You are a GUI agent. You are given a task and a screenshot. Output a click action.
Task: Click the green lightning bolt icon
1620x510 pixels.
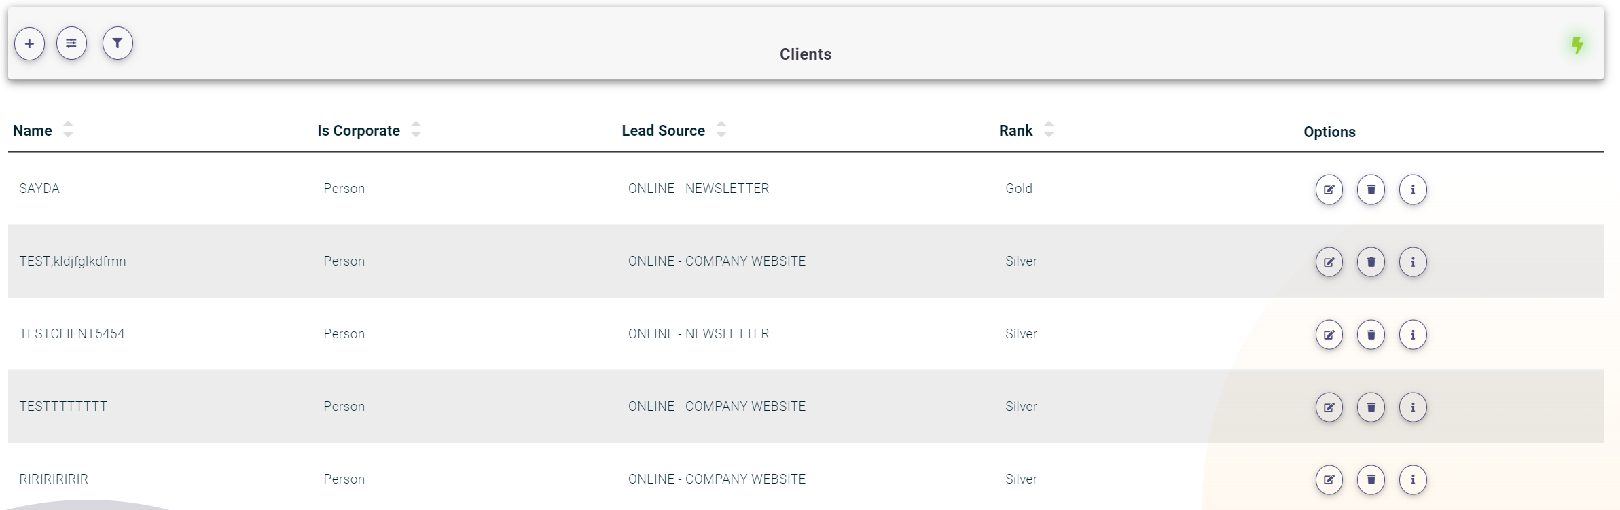point(1577,45)
